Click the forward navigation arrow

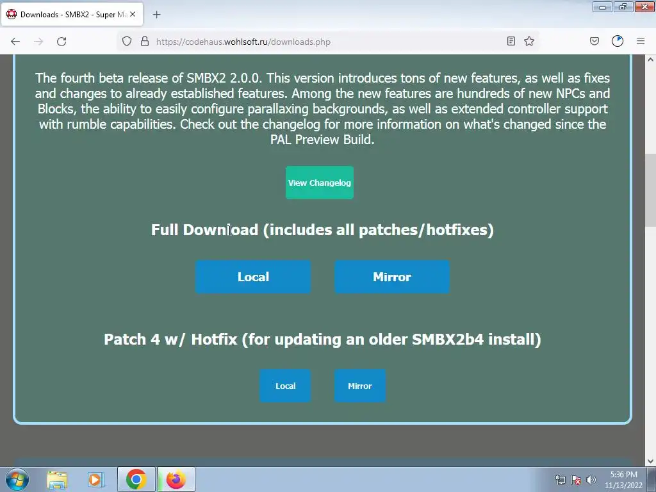coord(38,42)
